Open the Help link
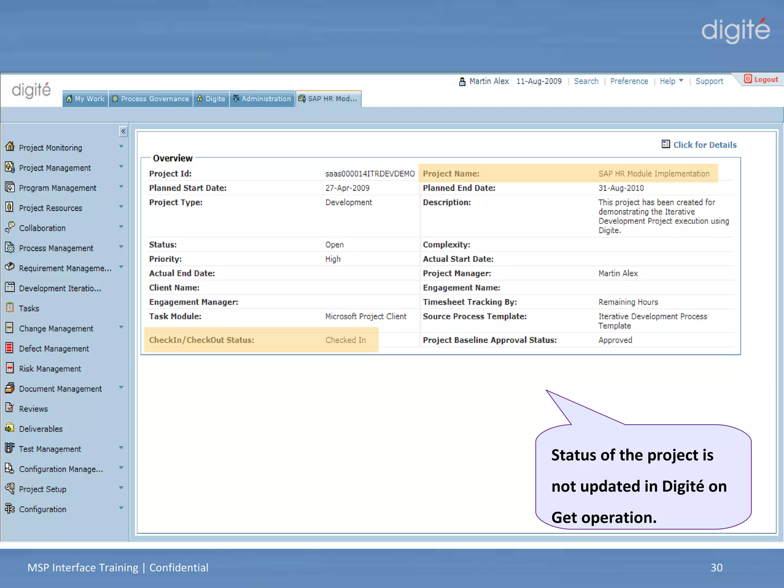 667,81
